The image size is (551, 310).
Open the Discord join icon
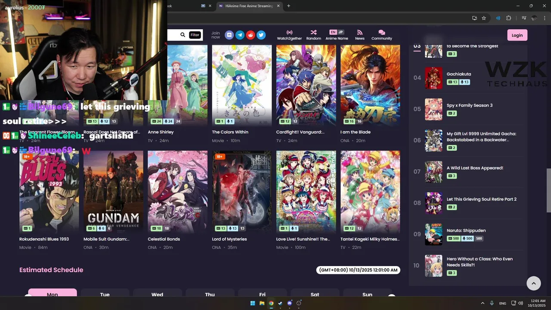[x=229, y=35]
